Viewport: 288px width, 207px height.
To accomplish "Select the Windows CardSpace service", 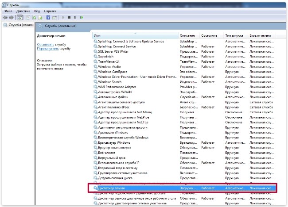I will (184, 72).
